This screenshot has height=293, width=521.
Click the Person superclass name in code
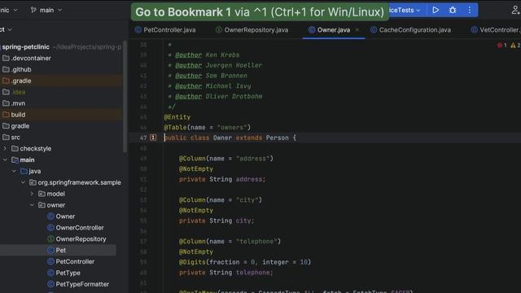[x=277, y=138]
